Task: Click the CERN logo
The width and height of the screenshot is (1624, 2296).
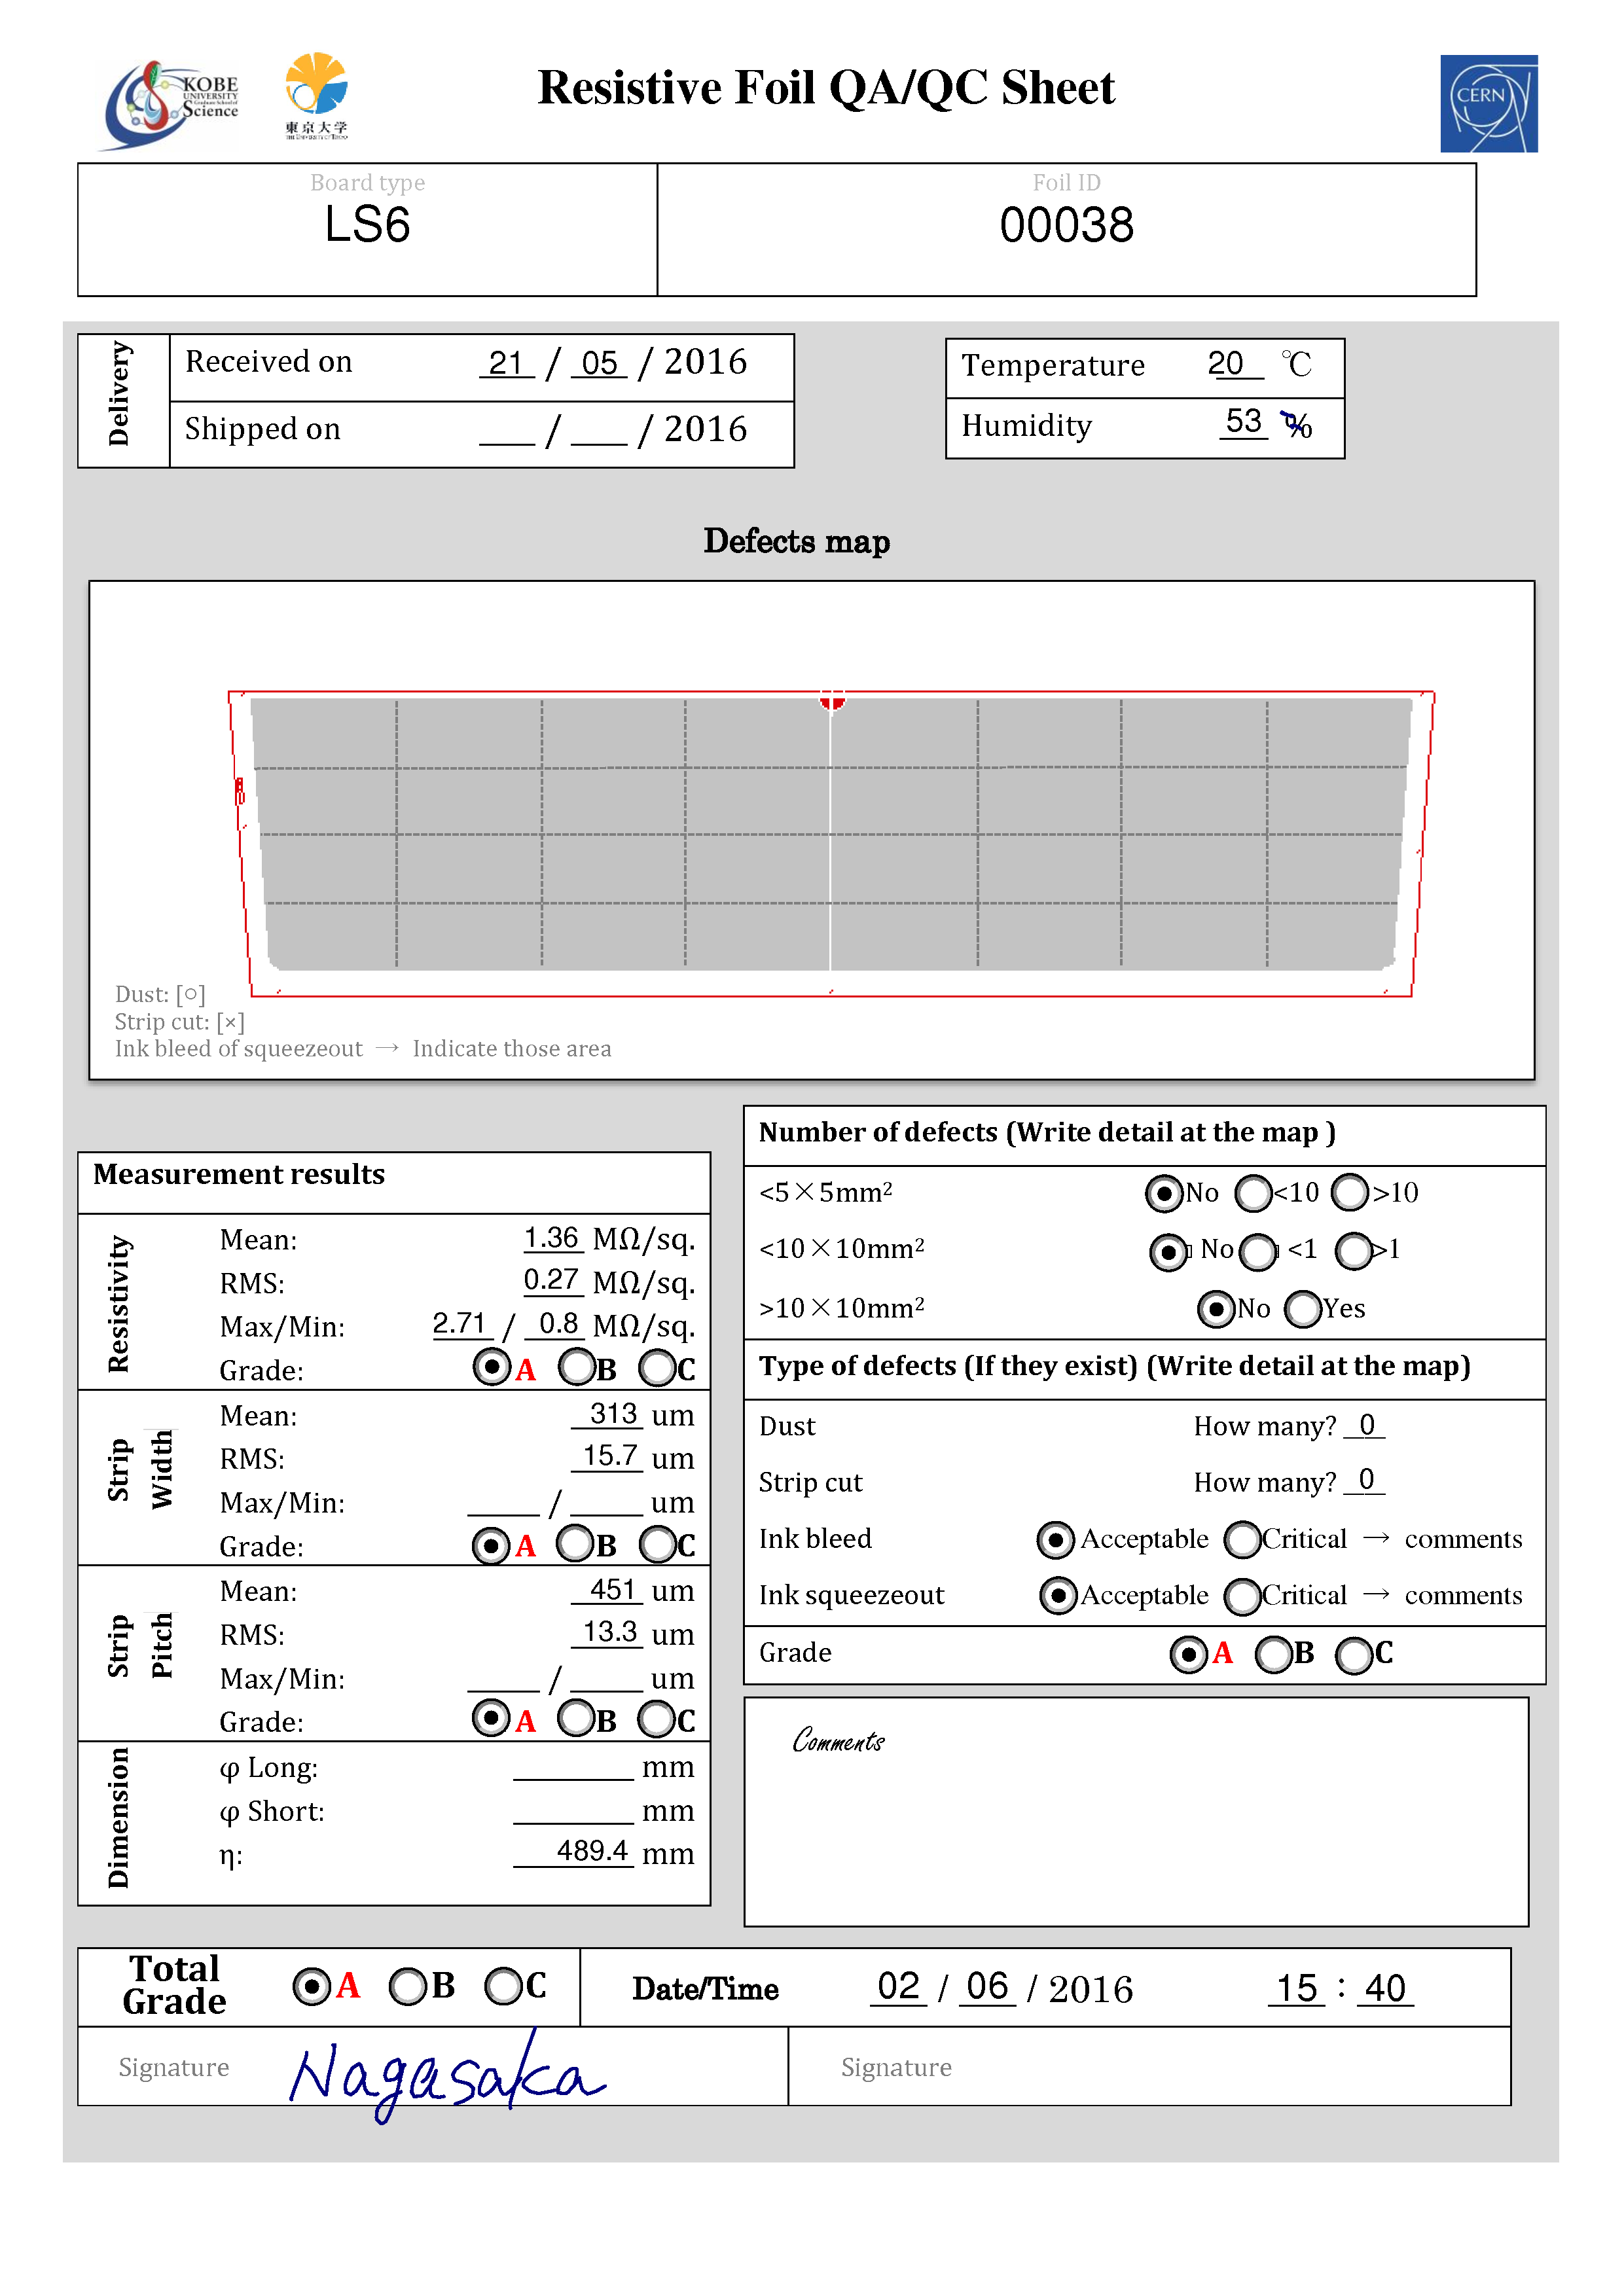Action: (1488, 103)
